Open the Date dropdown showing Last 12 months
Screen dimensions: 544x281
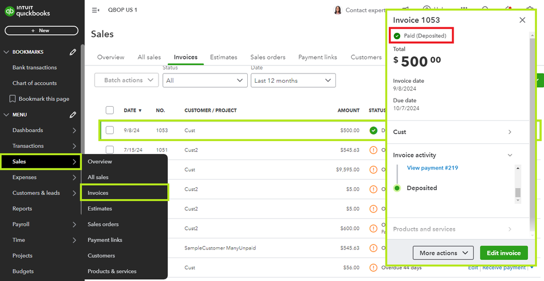pyautogui.click(x=293, y=80)
